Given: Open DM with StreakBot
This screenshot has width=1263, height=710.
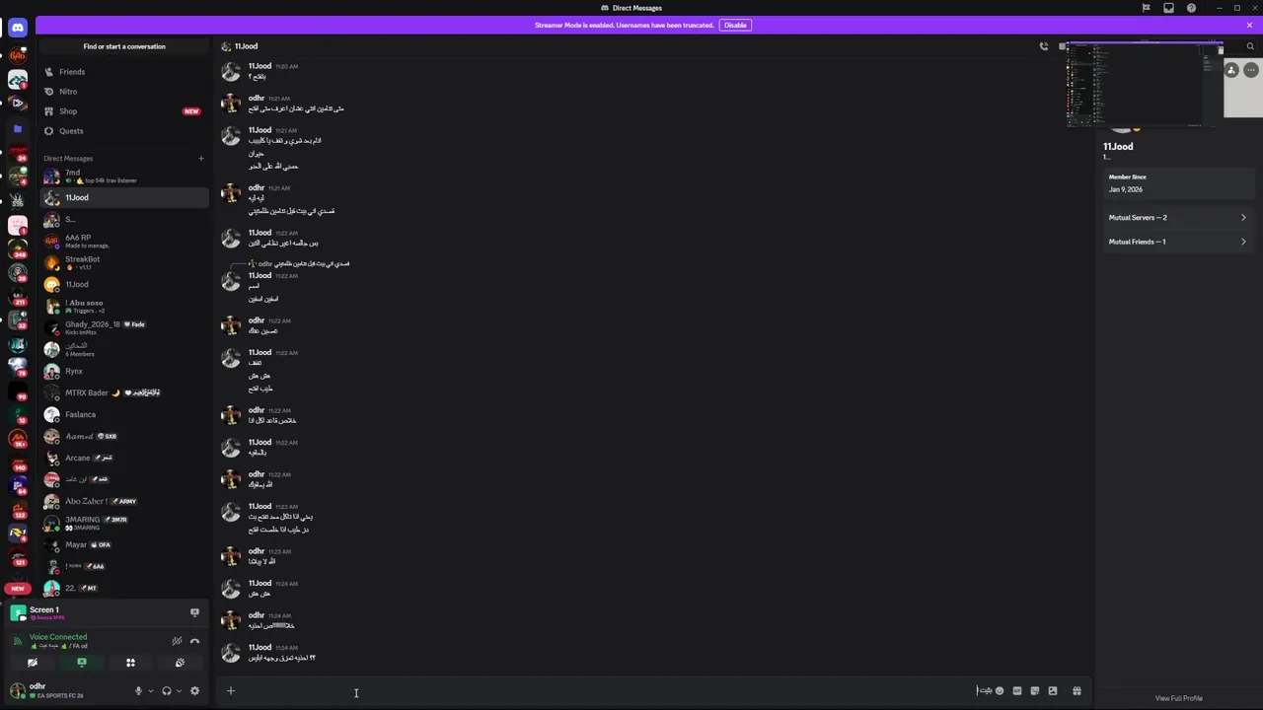Looking at the screenshot, I should 124,262.
